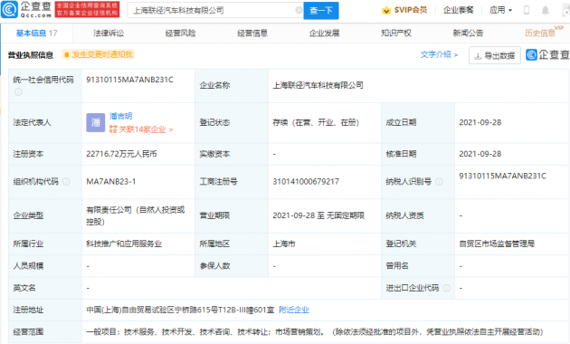Select region value 上海市
Image resolution: width=570 pixels, height=344 pixels.
click(x=284, y=244)
